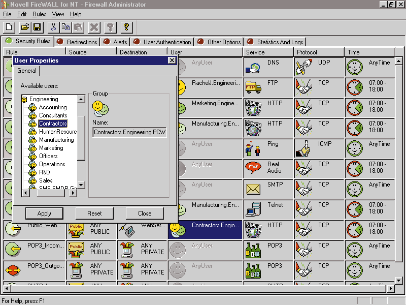Screen dimensions: 406x305
Task: Switch to the Other Options tab
Action: pos(219,42)
